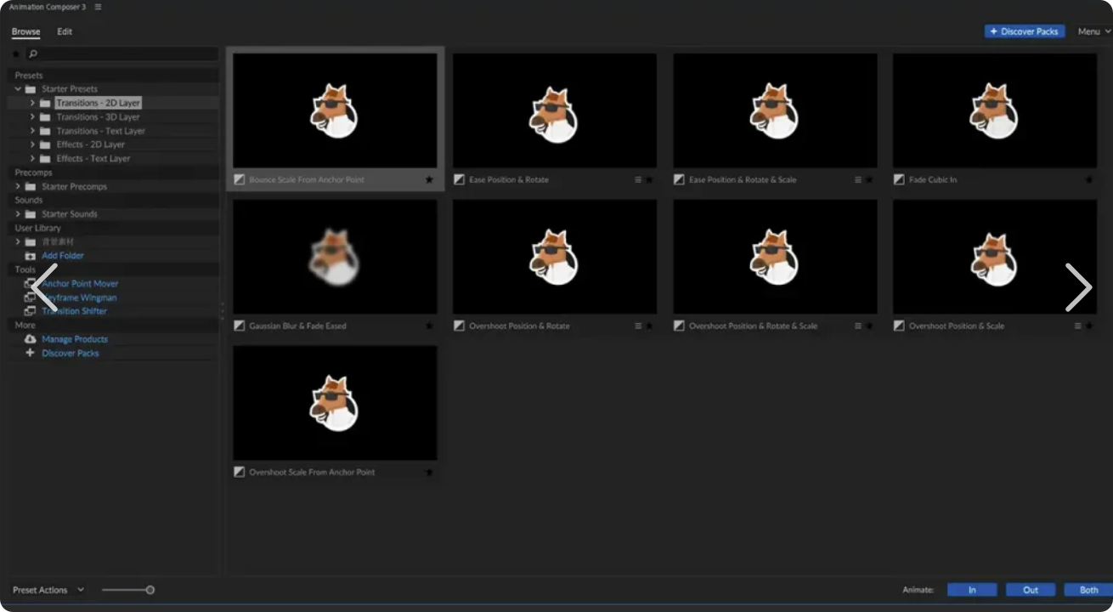
Task: Expand the Starter Precomps folder arrow
Action: point(18,187)
